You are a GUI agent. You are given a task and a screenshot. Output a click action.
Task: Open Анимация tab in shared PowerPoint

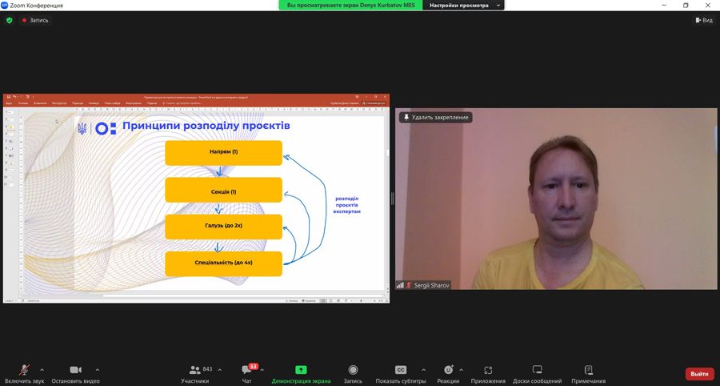point(94,103)
